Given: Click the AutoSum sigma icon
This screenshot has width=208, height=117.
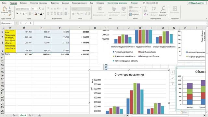Looking at the screenshot, I should tap(146, 7).
